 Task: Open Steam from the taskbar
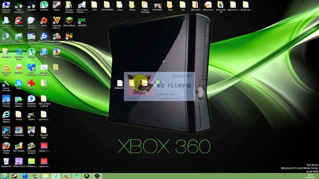(14, 176)
